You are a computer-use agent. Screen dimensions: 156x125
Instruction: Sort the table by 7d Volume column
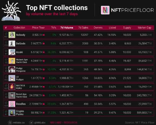[x=67, y=28]
